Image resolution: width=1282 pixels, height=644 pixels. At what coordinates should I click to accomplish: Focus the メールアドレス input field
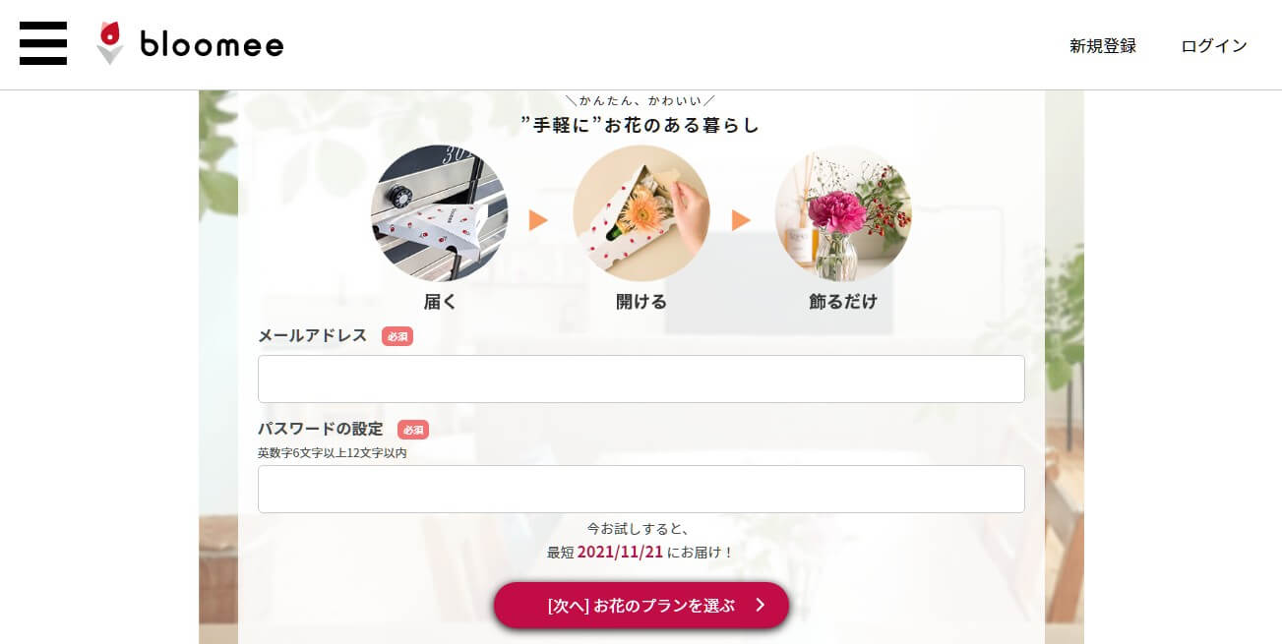[x=641, y=380]
